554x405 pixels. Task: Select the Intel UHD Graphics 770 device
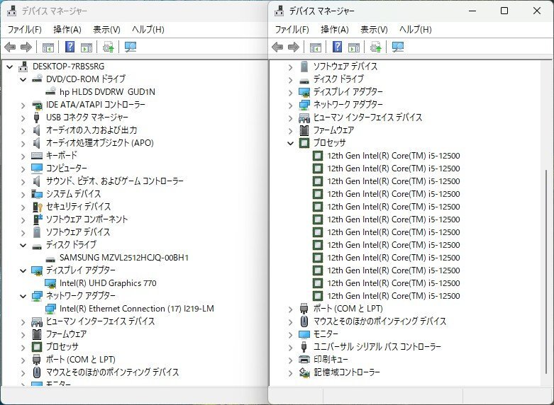[108, 283]
